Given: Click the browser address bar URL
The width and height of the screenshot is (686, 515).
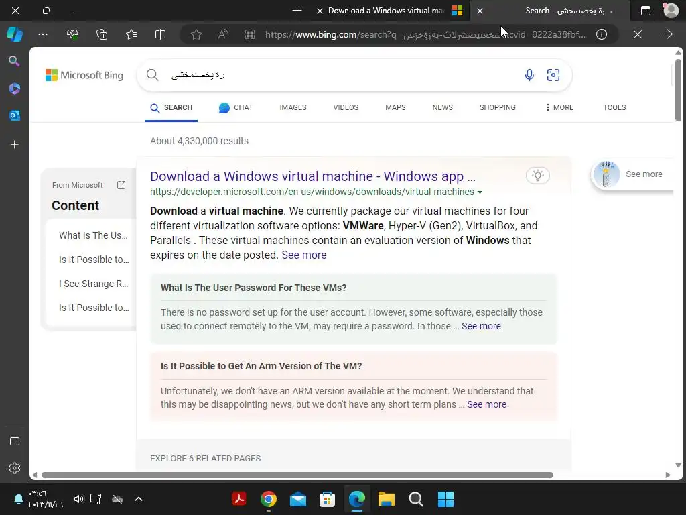Looking at the screenshot, I should click(424, 35).
